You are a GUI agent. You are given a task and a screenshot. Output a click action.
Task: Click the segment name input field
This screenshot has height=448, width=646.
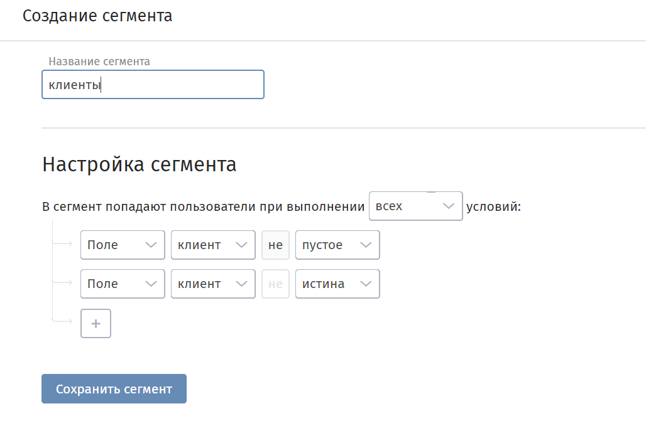pos(153,84)
